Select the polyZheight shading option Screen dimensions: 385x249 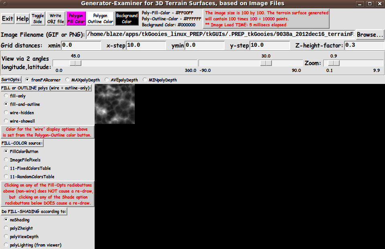(18, 228)
